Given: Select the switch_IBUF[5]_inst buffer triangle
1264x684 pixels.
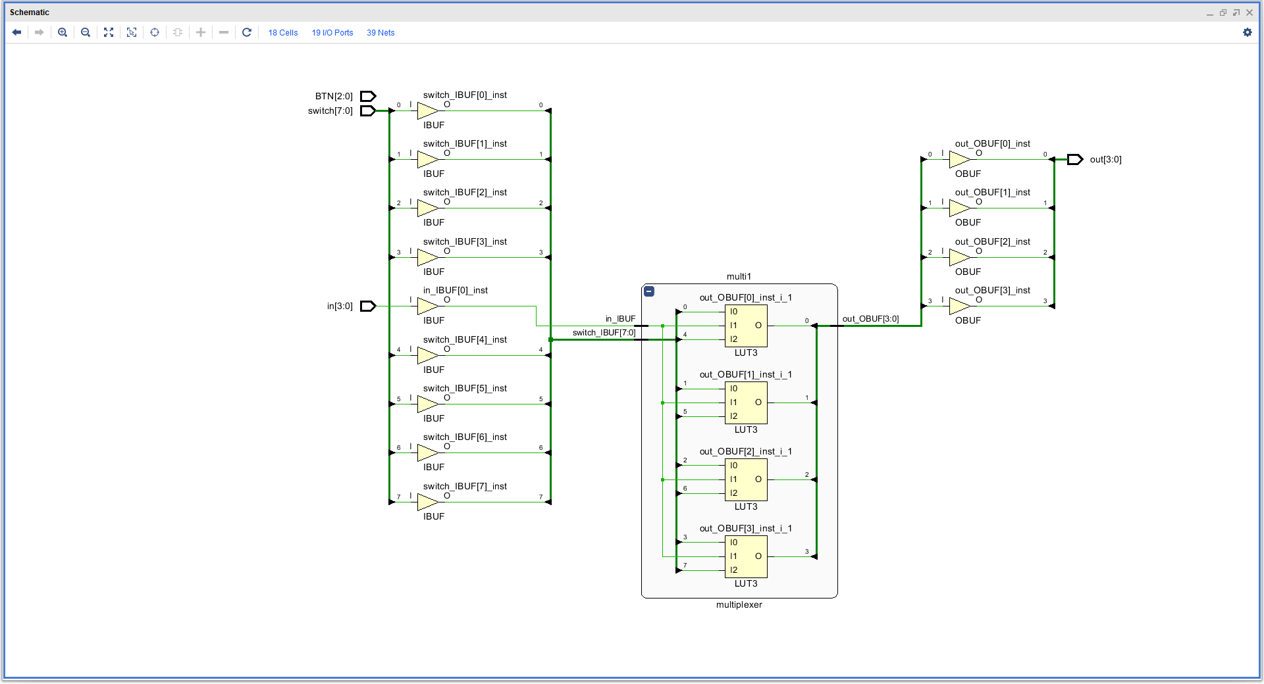Looking at the screenshot, I should click(428, 404).
